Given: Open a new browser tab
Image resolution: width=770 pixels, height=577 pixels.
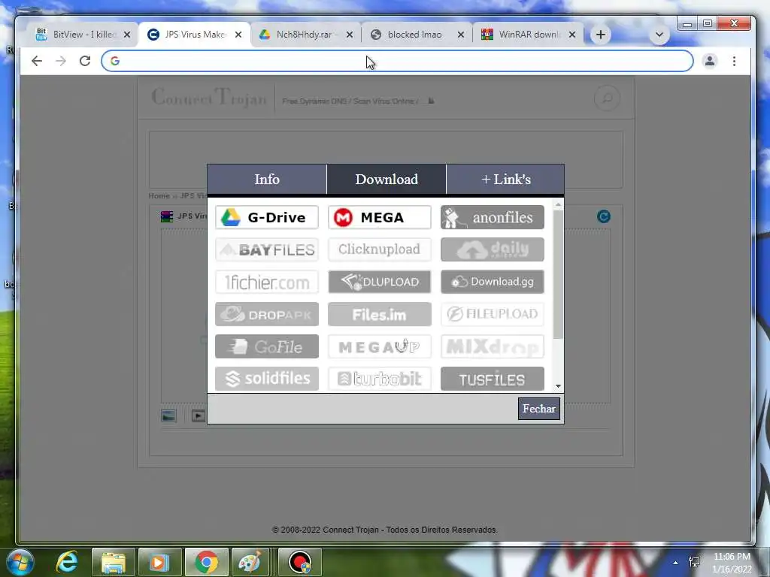Looking at the screenshot, I should coord(601,35).
